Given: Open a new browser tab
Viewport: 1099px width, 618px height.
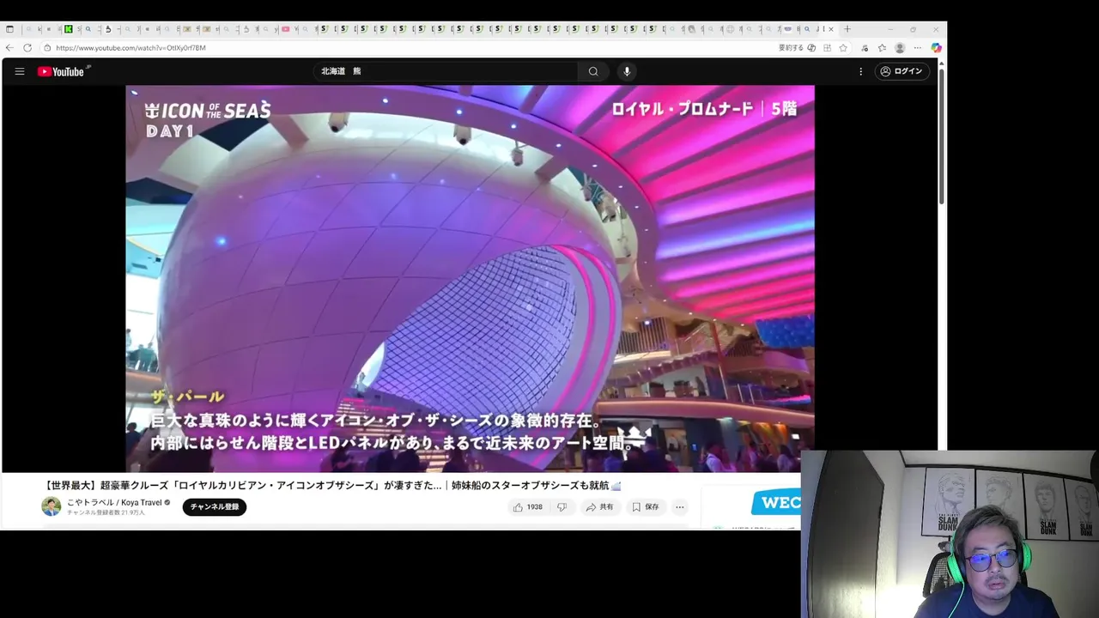Looking at the screenshot, I should tap(847, 29).
